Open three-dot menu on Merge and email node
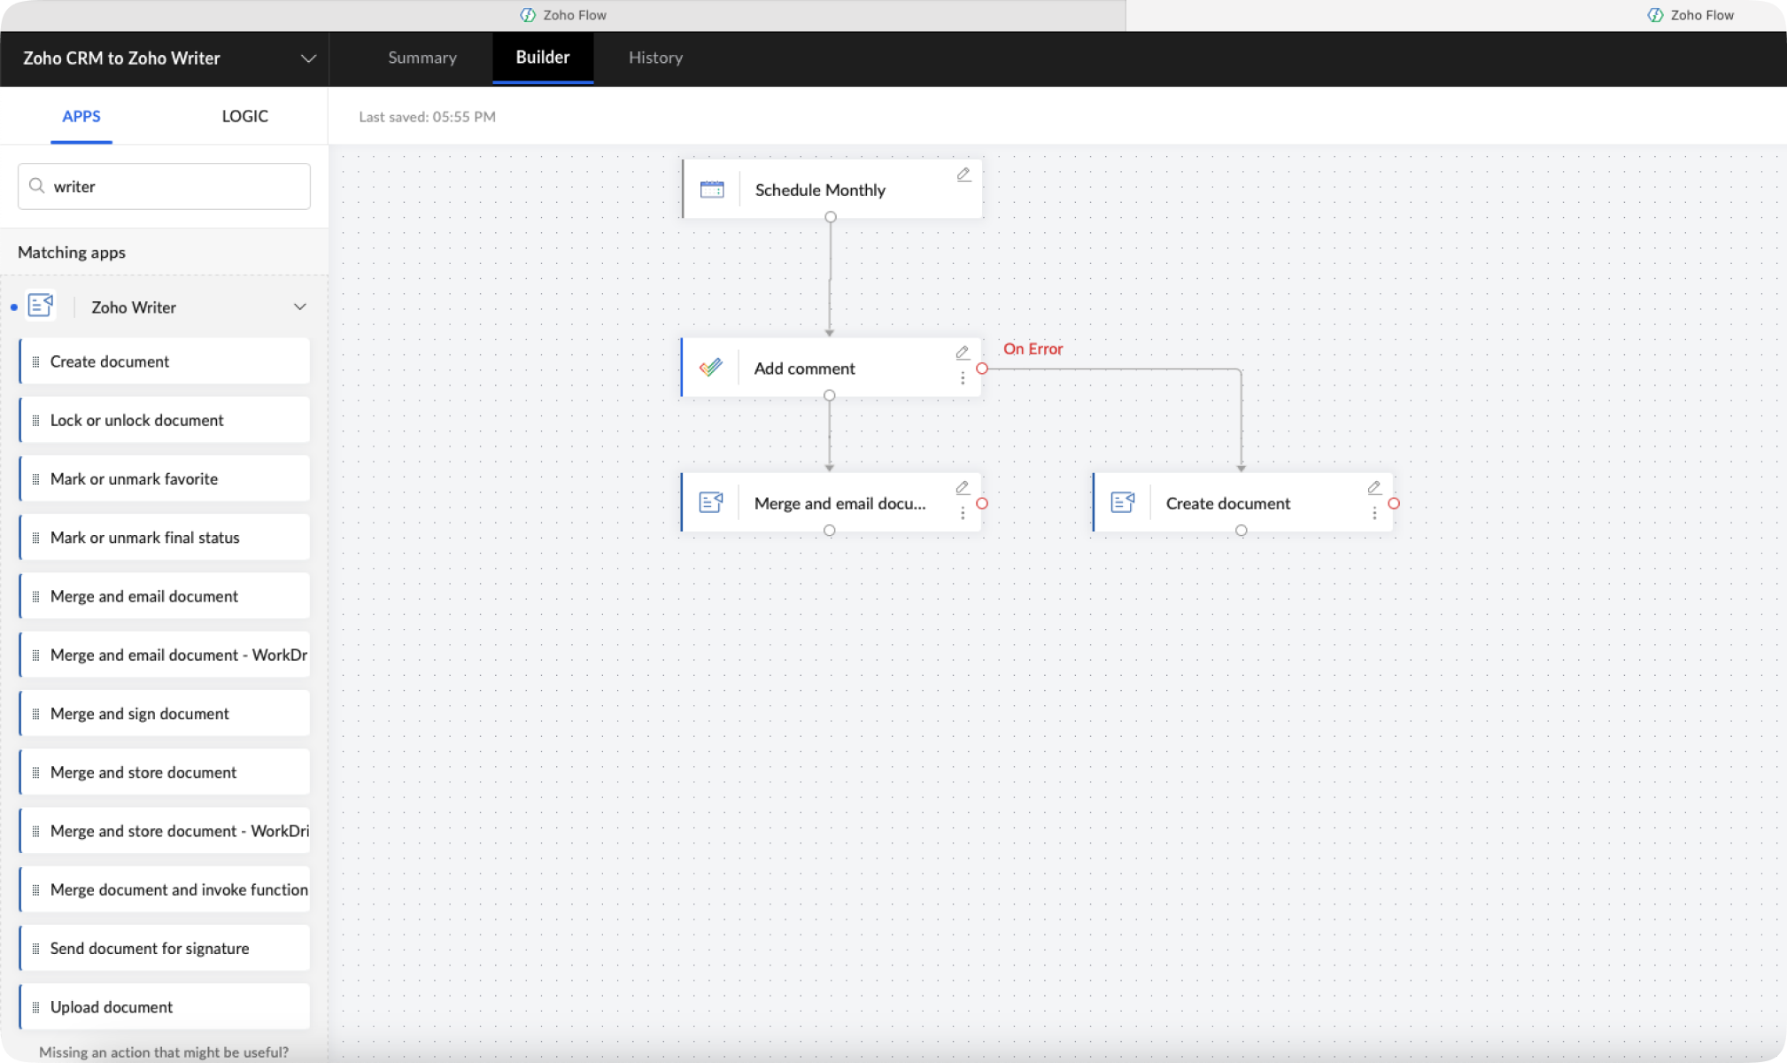1787x1063 pixels. point(963,514)
